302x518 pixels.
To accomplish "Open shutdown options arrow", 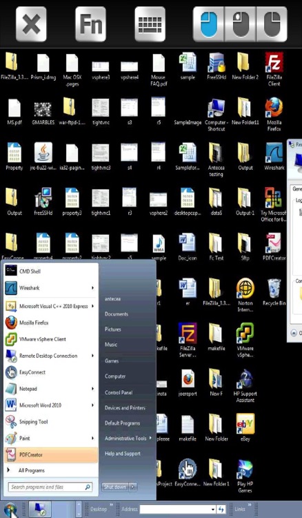I will point(132,487).
